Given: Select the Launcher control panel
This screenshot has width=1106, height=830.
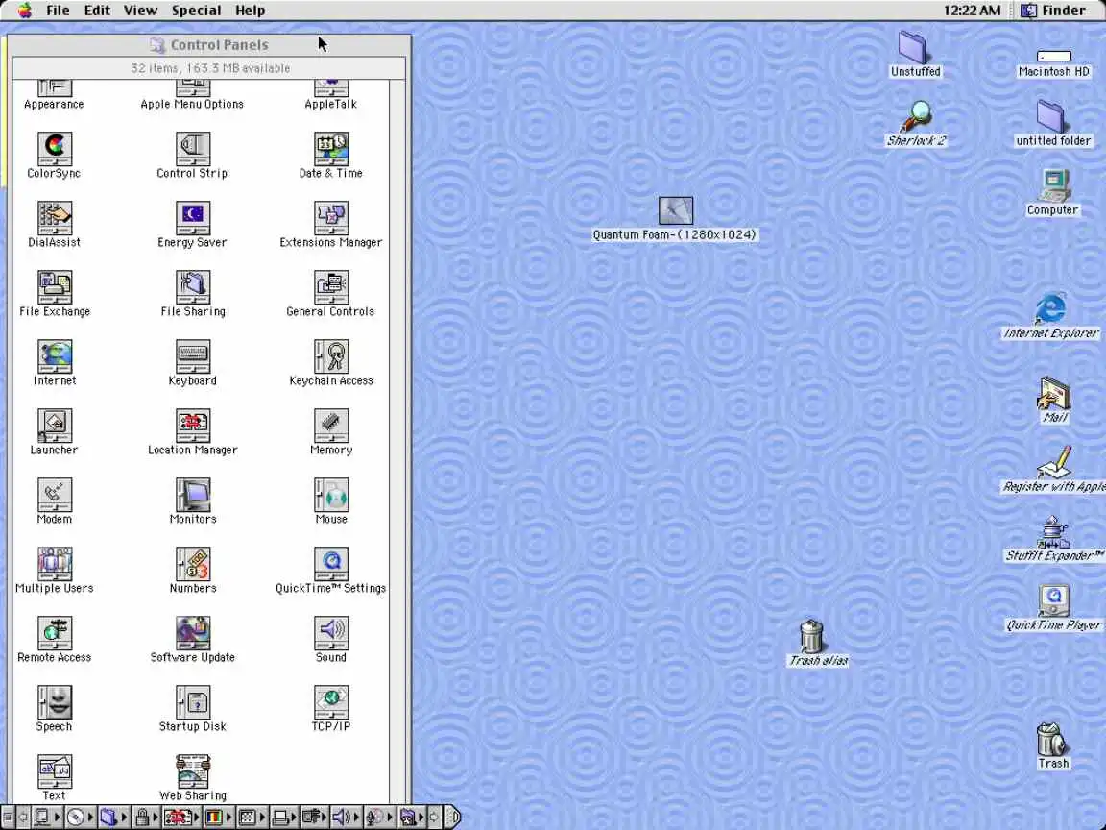Looking at the screenshot, I should (x=55, y=426).
